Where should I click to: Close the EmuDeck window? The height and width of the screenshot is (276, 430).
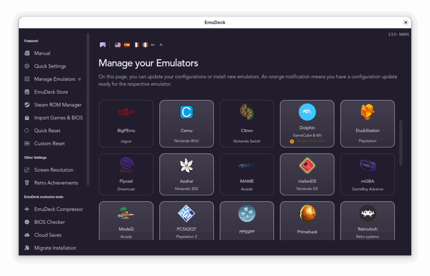click(406, 23)
